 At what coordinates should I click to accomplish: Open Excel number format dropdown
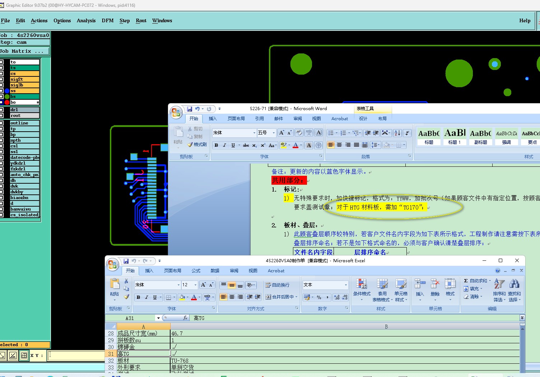(346, 285)
